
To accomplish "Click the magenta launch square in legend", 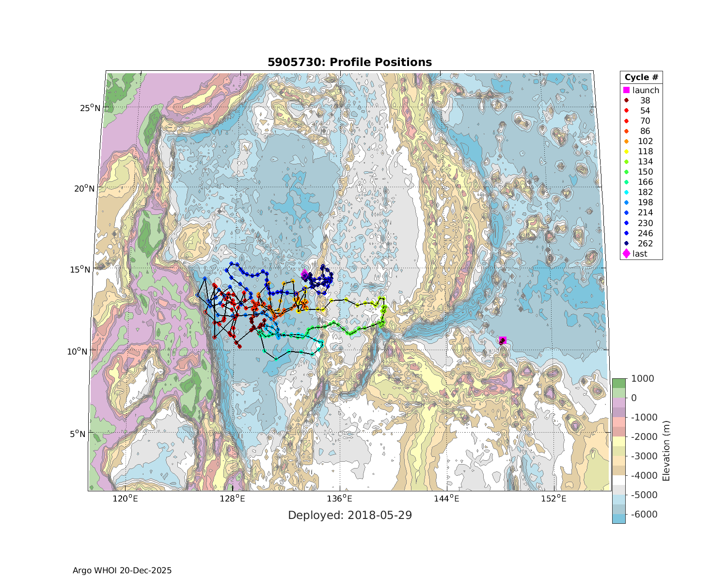I will [626, 90].
